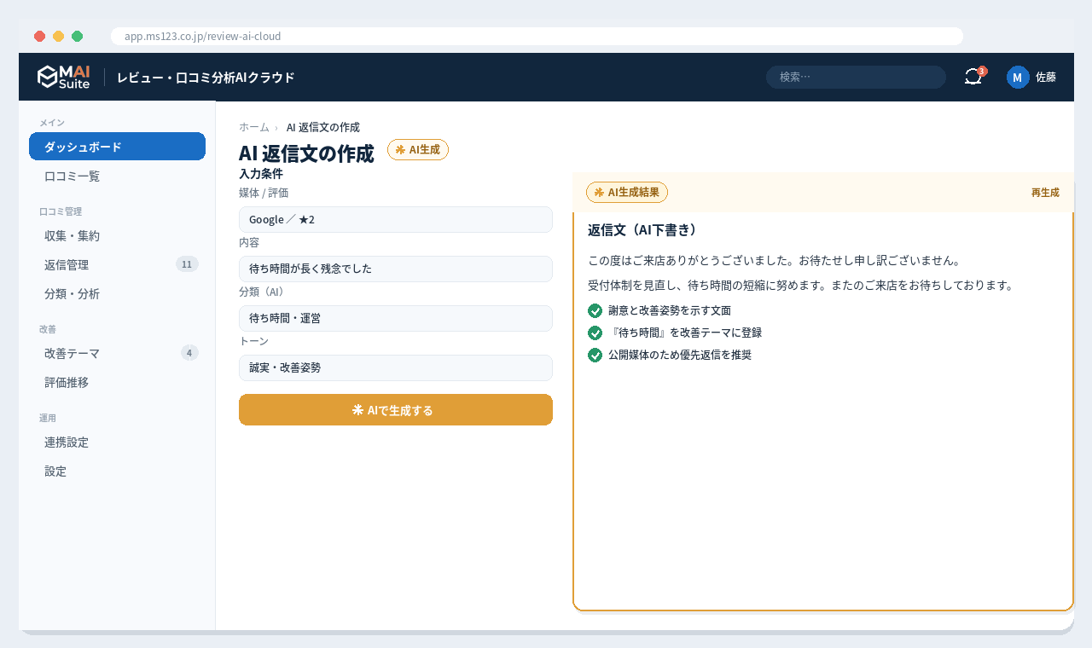
Task: Click the green window maximize dot
Action: tap(77, 36)
